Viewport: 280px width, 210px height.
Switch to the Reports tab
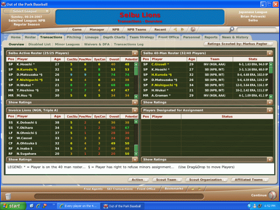[211, 37]
